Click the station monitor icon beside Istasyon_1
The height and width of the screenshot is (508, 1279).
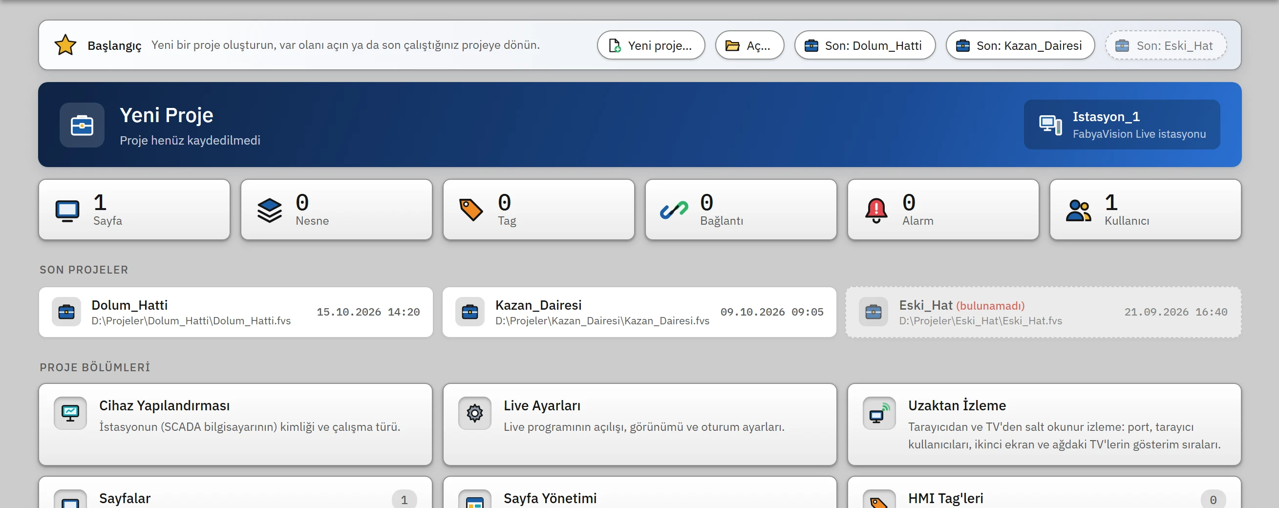[1050, 124]
